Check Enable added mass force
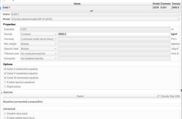Screen dimensions: 182x119 pyautogui.click(x=5, y=118)
